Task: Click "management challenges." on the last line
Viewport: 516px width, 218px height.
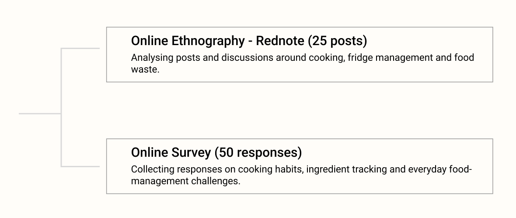Action: pos(185,181)
